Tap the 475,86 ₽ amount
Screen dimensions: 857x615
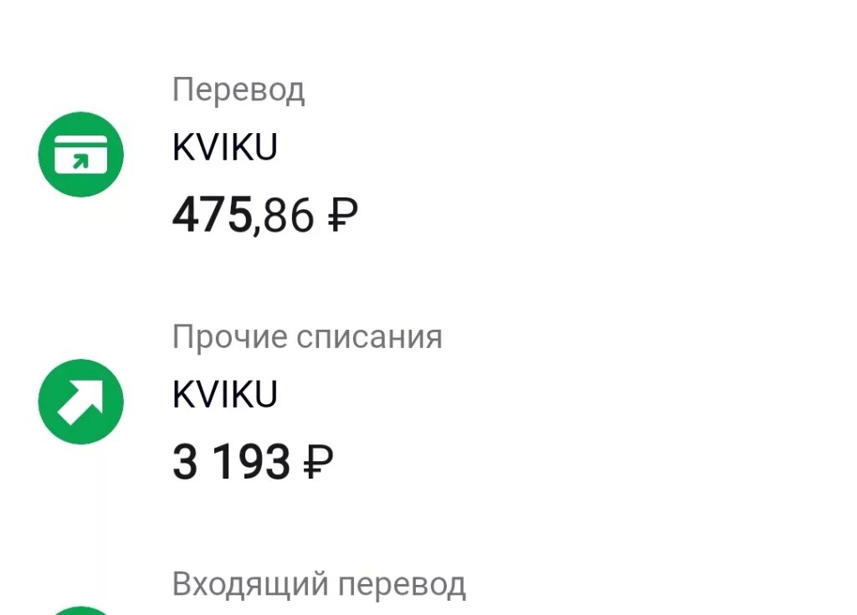point(265,215)
